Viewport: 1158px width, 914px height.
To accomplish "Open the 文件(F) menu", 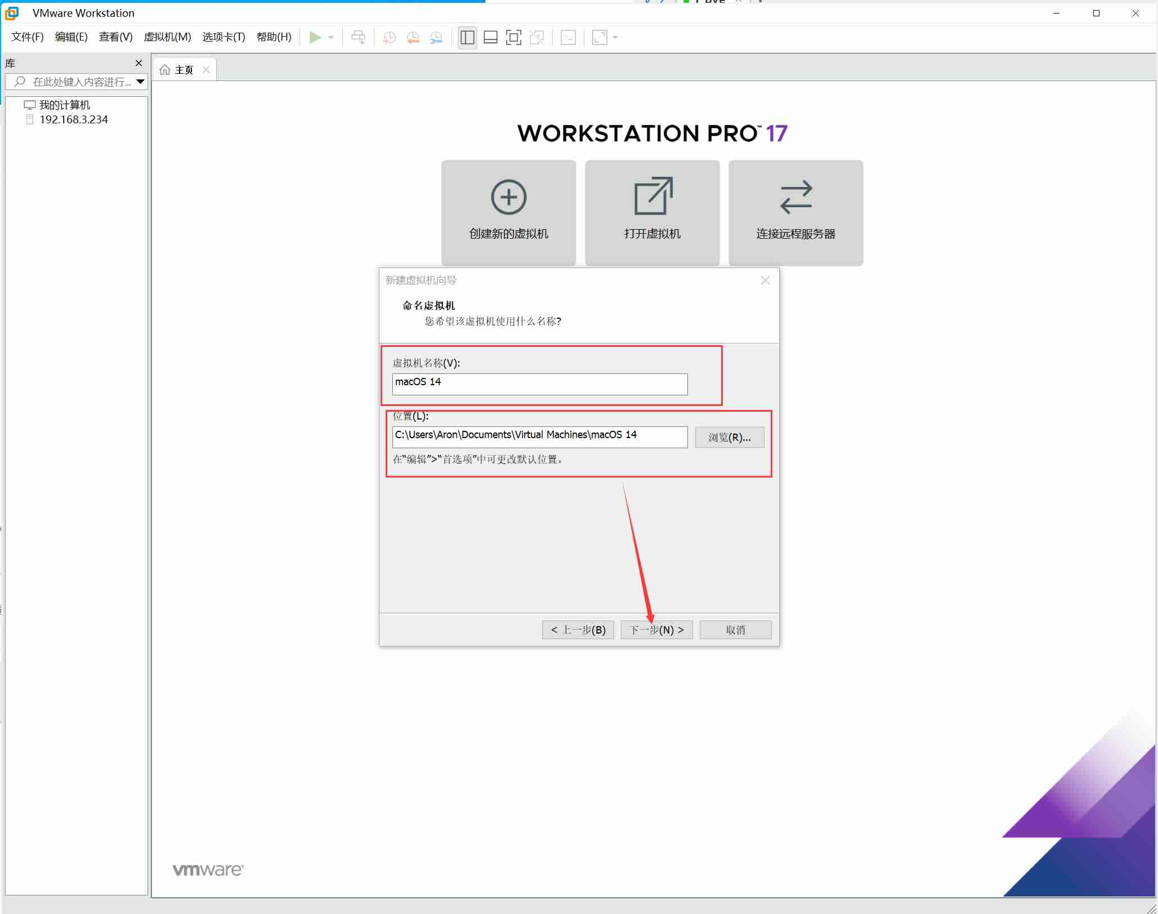I will click(x=28, y=37).
